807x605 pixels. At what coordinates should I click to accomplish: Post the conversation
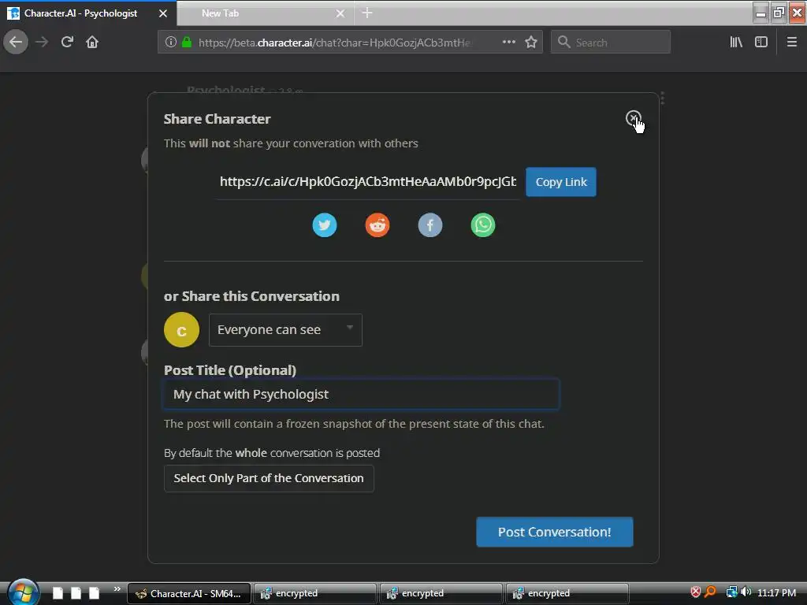pos(554,532)
